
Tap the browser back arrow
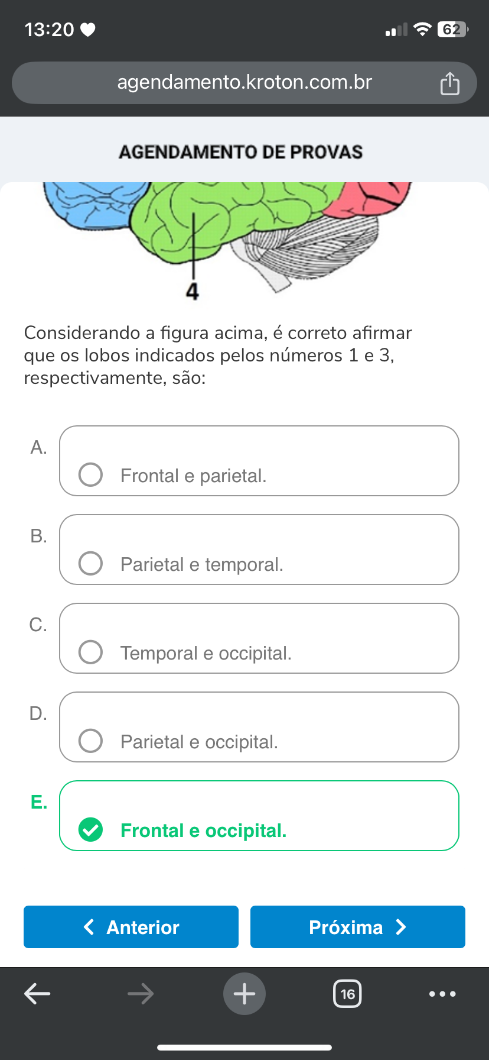coord(37,994)
